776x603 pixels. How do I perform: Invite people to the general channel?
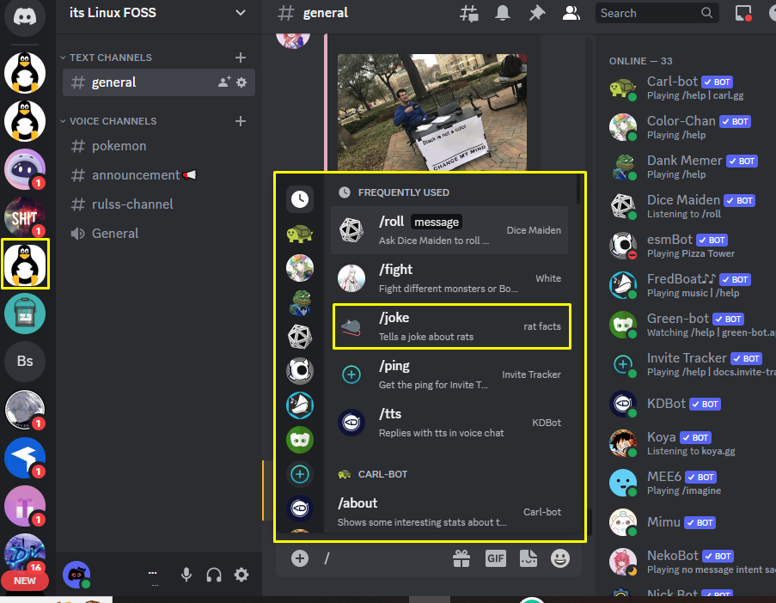224,82
